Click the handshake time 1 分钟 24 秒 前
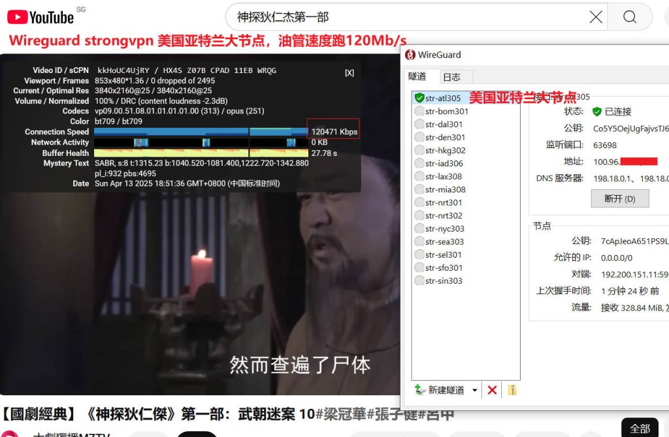The height and width of the screenshot is (437, 669). click(x=630, y=291)
